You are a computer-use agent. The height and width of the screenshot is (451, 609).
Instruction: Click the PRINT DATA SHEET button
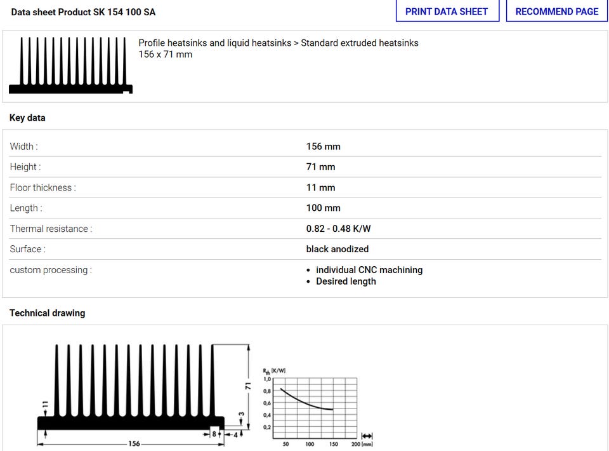[447, 11]
